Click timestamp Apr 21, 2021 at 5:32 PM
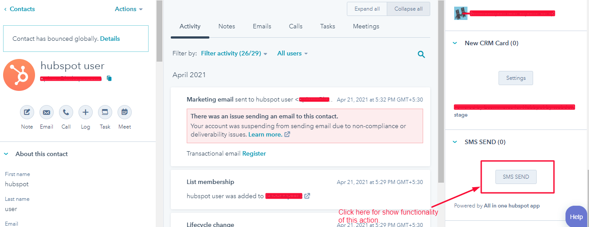 (380, 100)
